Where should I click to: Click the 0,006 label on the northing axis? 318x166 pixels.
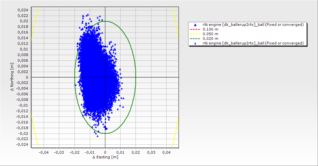pyautogui.click(x=23, y=60)
